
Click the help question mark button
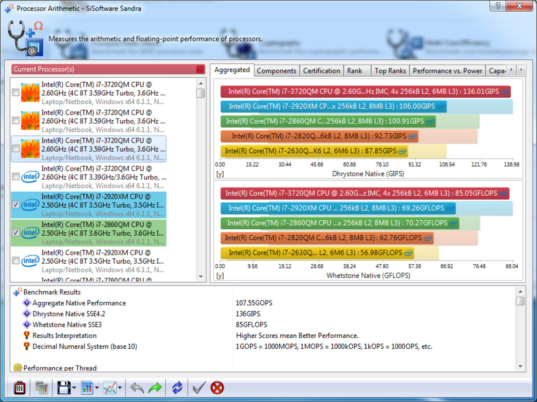pos(497,6)
